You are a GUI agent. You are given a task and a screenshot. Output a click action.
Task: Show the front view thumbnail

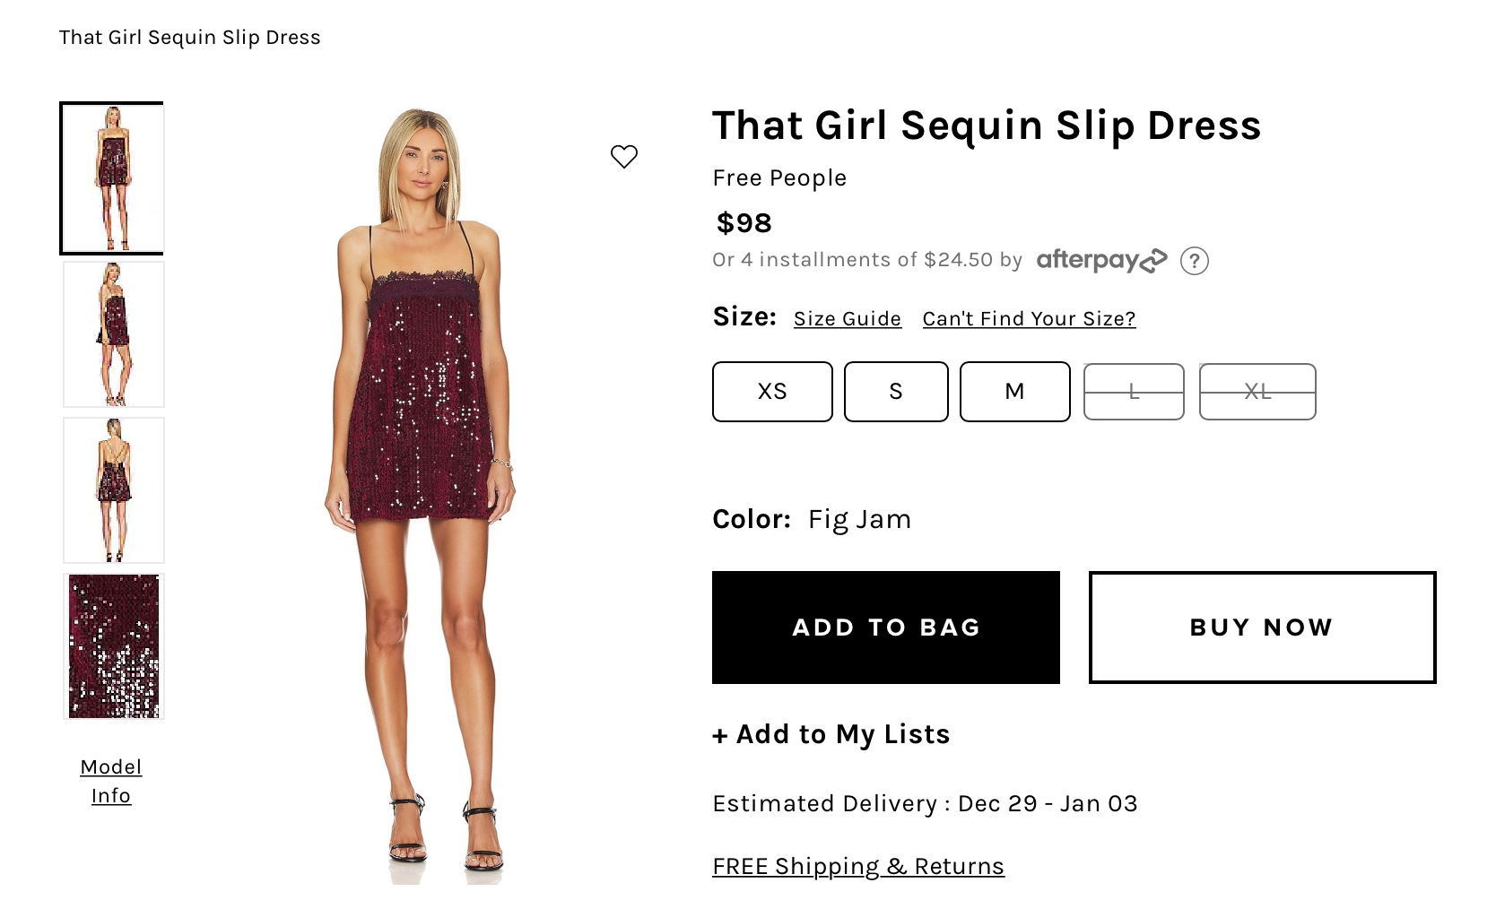[x=112, y=178]
